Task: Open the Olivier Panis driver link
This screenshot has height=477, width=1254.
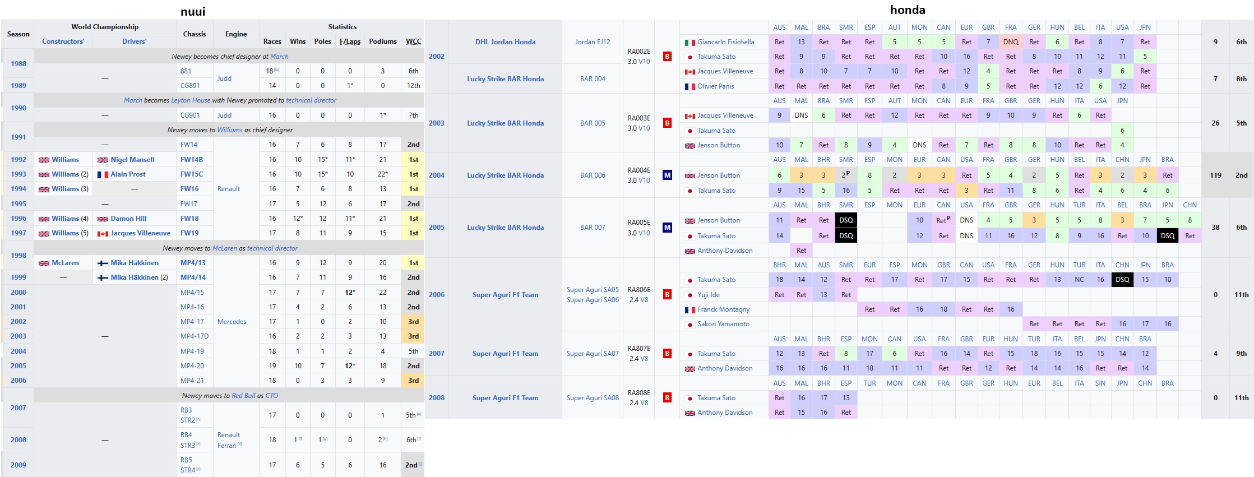Action: click(x=716, y=86)
